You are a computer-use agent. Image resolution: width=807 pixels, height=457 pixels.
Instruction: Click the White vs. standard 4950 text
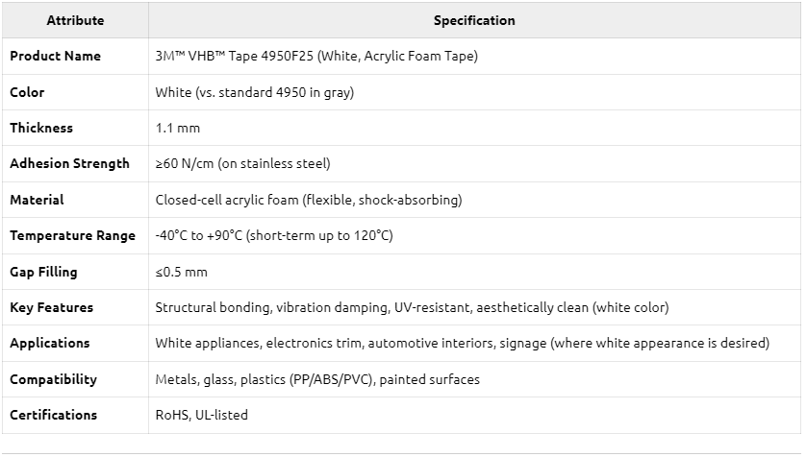[x=255, y=92]
